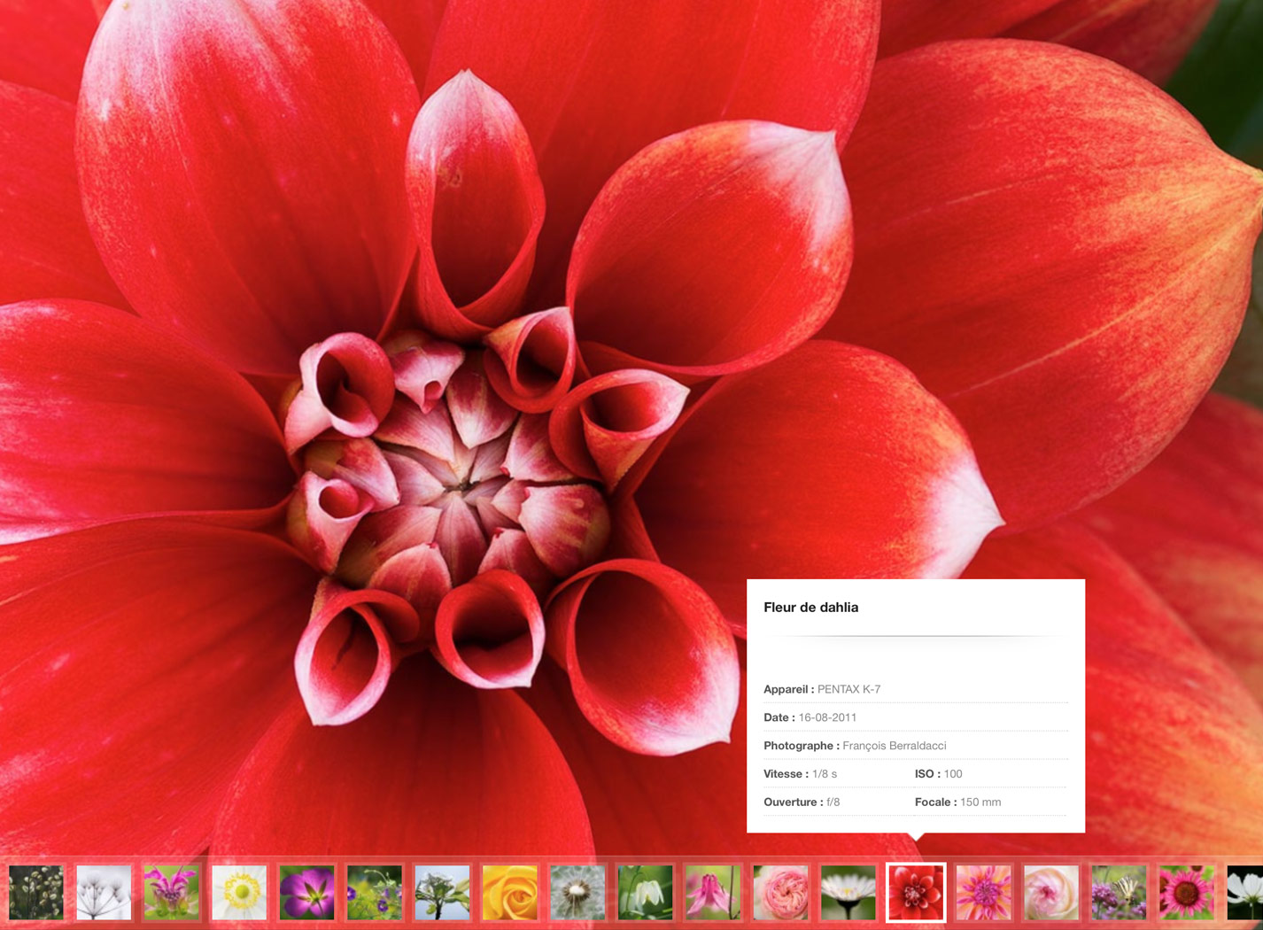Image resolution: width=1263 pixels, height=930 pixels.
Task: Click the 'Ouverture :' label
Action: point(794,802)
